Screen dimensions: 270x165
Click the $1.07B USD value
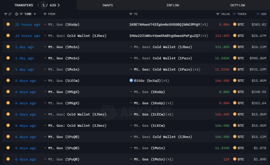(x=260, y=148)
